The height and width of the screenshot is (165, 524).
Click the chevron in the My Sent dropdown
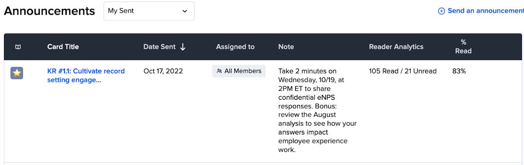pyautogui.click(x=185, y=11)
